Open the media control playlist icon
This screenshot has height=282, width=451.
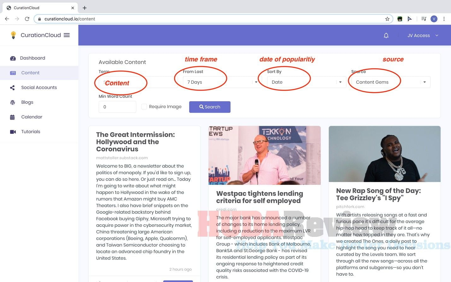(424, 19)
